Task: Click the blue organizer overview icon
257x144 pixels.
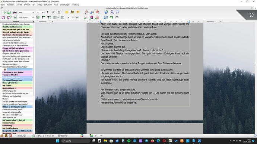Action: click(x=106, y=17)
